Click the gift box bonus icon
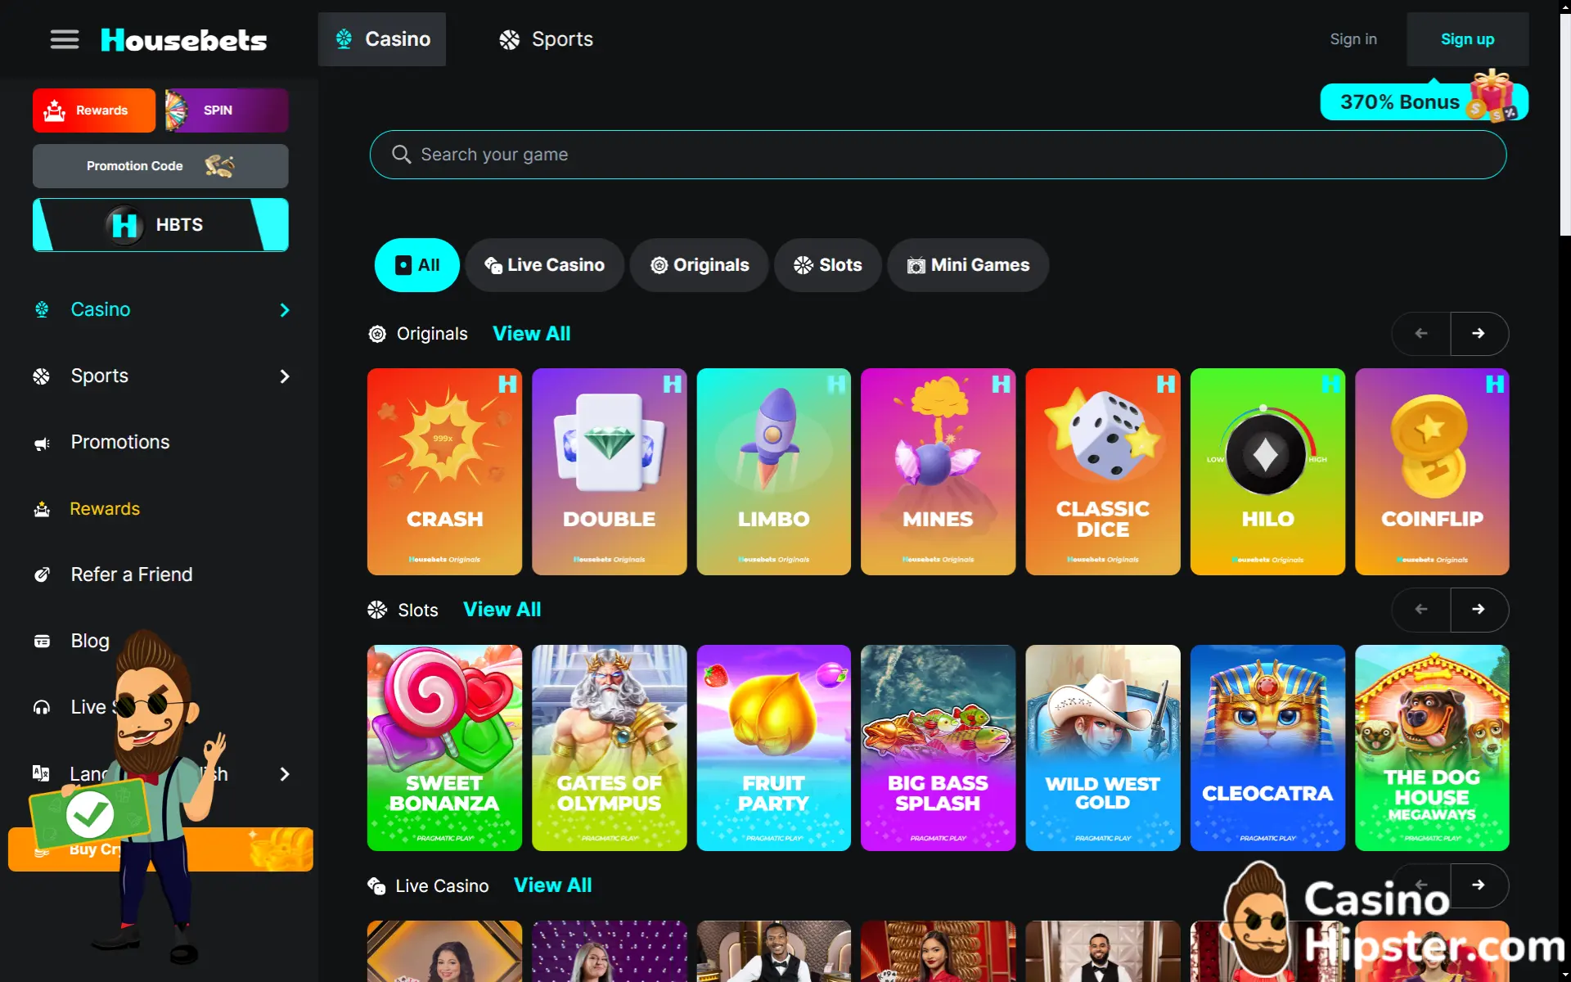1571x982 pixels. [x=1492, y=97]
